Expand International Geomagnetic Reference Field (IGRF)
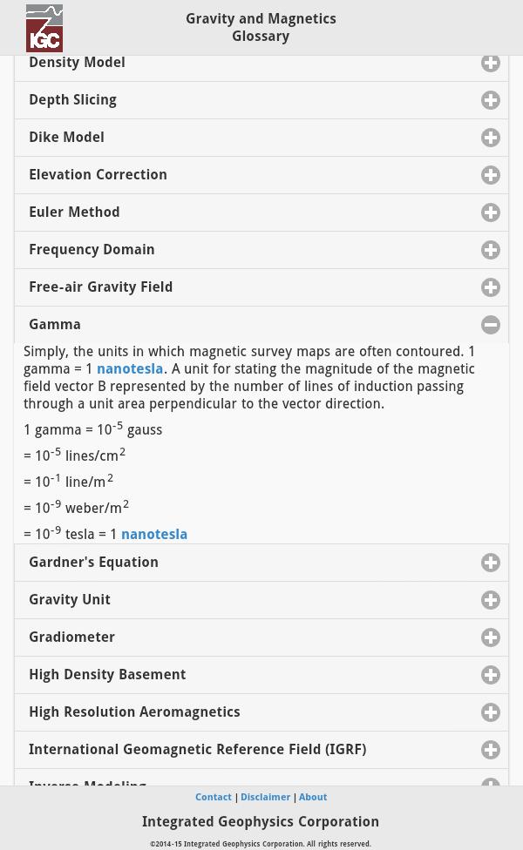 pyautogui.click(x=491, y=749)
